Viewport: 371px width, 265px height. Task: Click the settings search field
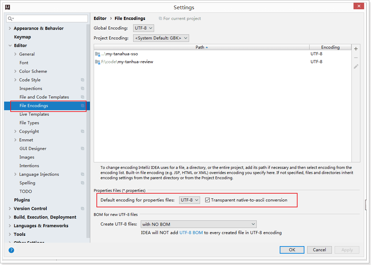point(48,19)
